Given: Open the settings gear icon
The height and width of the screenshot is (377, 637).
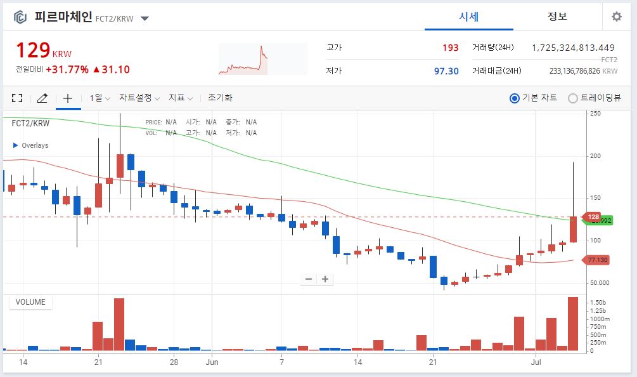Looking at the screenshot, I should (617, 17).
